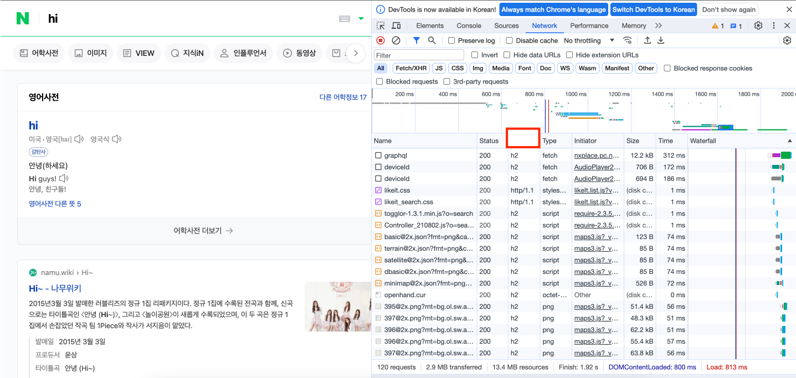Enable the Disable cache checkbox
This screenshot has height=378, width=796.
point(509,40)
